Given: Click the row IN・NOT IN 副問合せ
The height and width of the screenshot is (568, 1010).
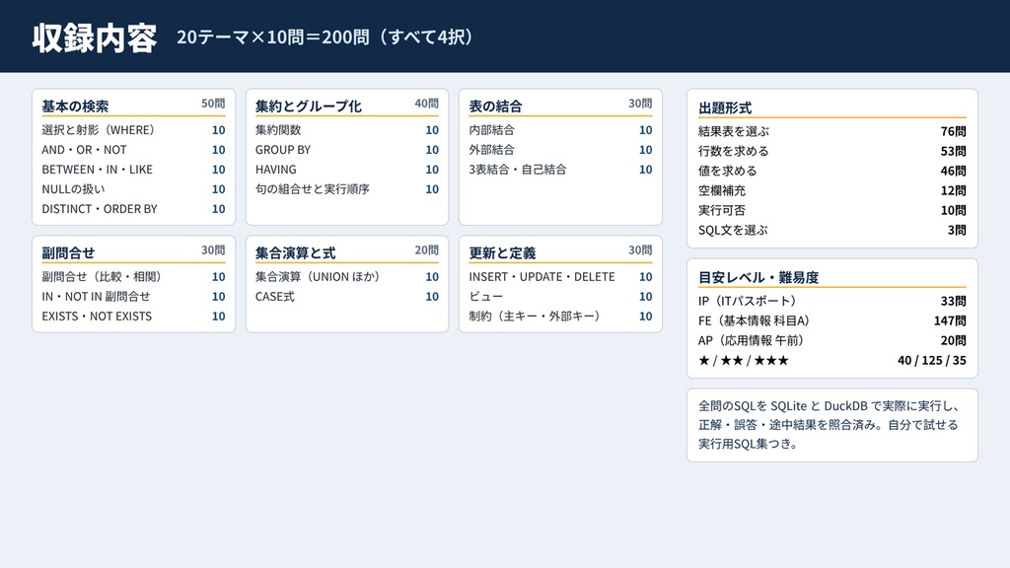Looking at the screenshot, I should [133, 296].
